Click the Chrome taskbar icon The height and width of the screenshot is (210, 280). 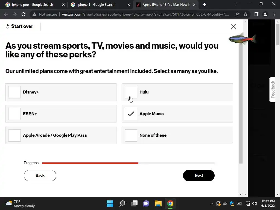click(x=170, y=203)
